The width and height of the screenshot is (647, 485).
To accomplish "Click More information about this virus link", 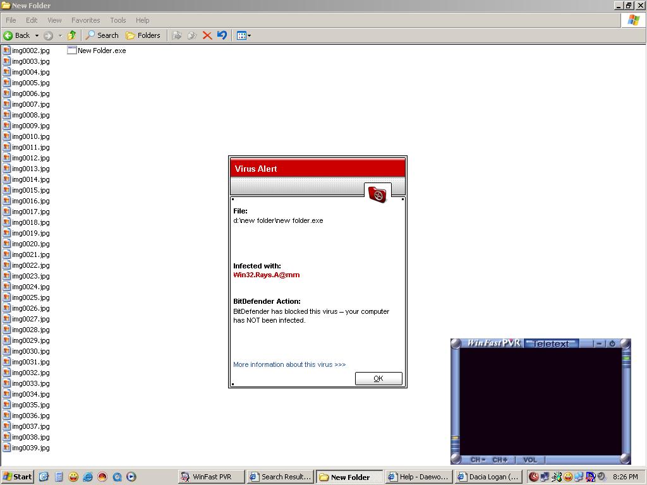I will click(289, 364).
